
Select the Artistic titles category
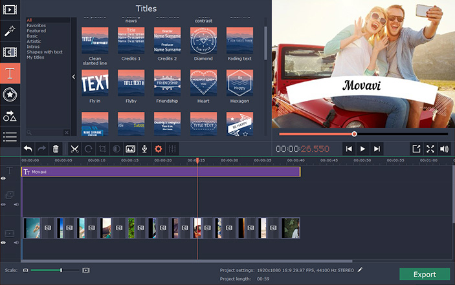[34, 41]
